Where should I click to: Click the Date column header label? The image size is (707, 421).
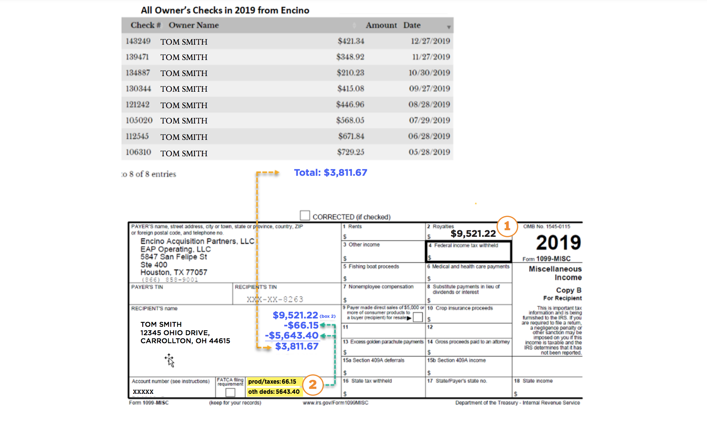(x=412, y=25)
